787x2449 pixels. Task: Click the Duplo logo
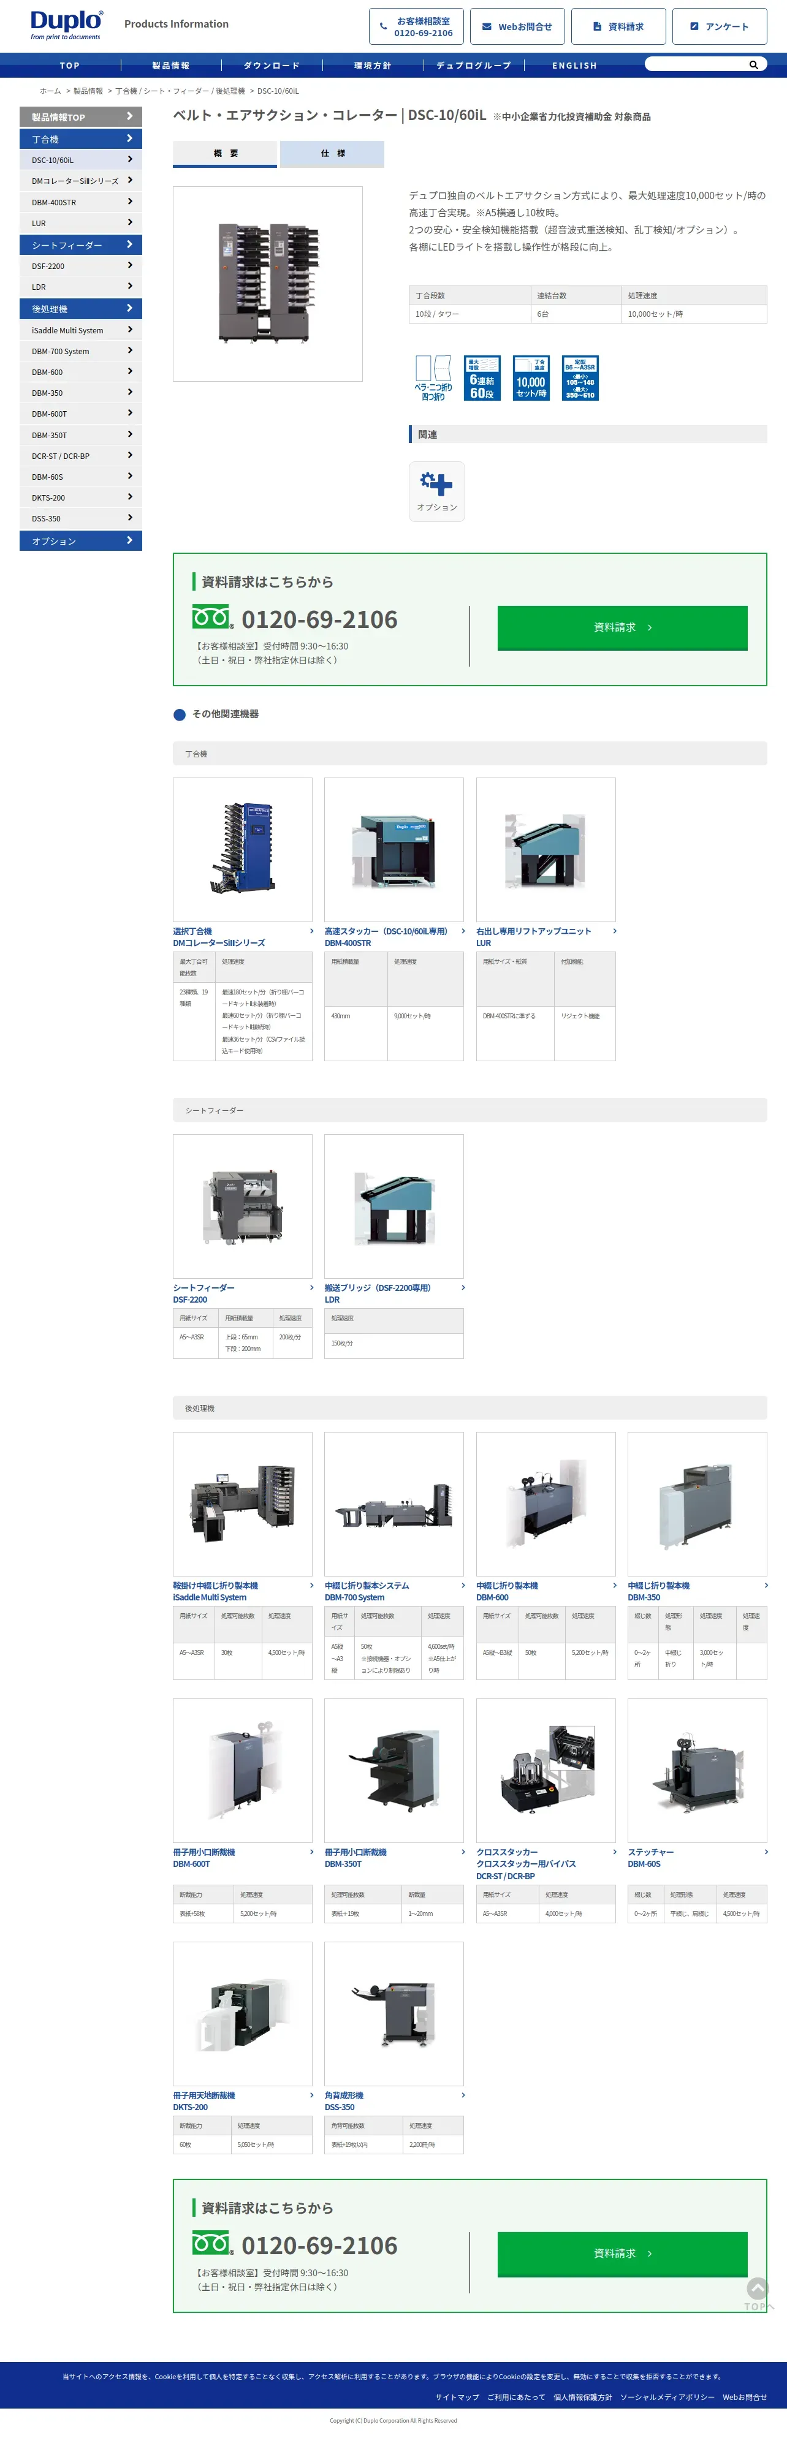pos(66,25)
